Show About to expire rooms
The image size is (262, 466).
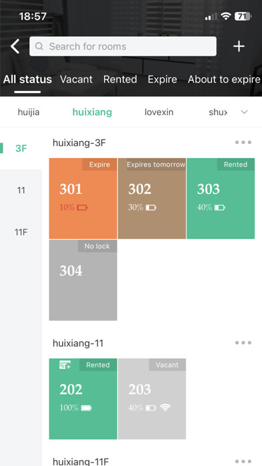coord(224,80)
